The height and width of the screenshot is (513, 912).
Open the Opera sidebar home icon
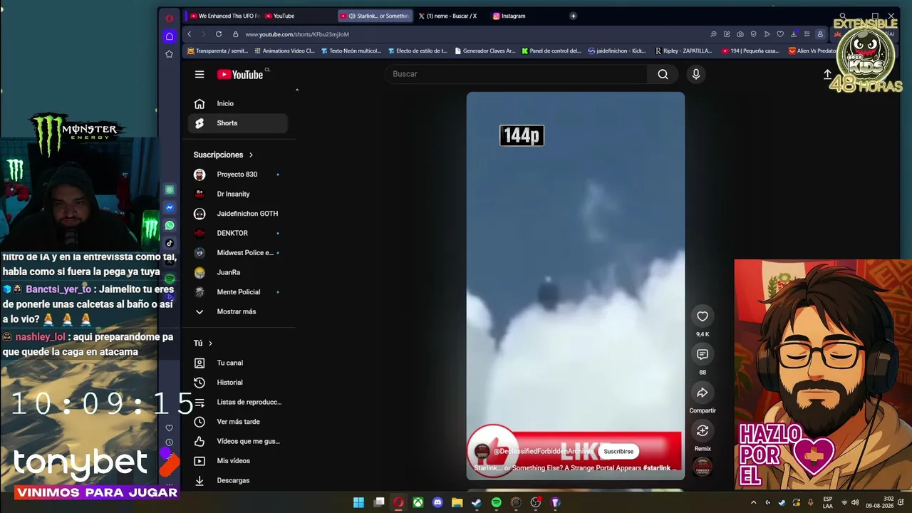tap(169, 36)
